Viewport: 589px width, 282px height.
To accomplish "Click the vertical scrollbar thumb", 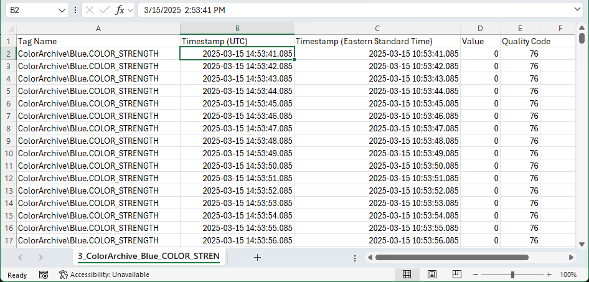I will click(x=582, y=38).
